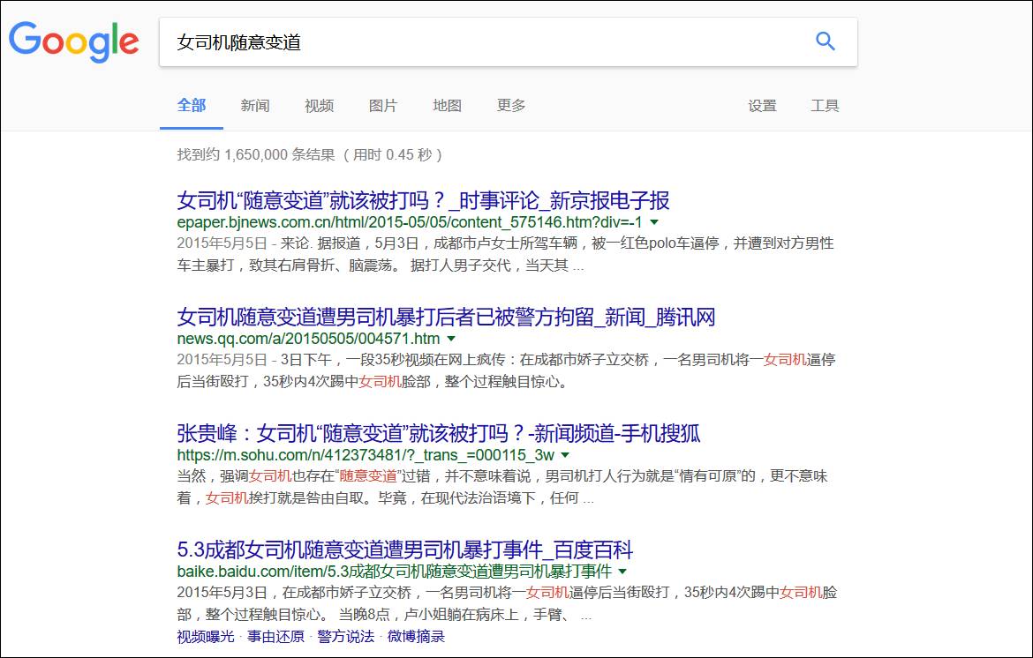Expand the arrow next to epaper.bjnews.com.cn URL
Screen dimensions: 1033x658
tap(654, 222)
